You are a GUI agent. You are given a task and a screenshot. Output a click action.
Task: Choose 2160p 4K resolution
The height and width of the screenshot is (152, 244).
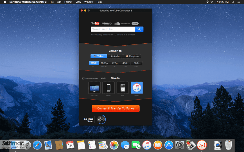pos(94,63)
